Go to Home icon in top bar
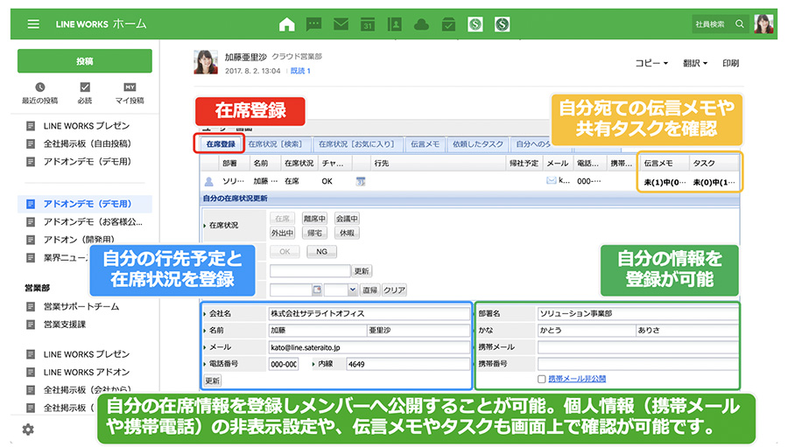The image size is (788, 447). pos(287,24)
